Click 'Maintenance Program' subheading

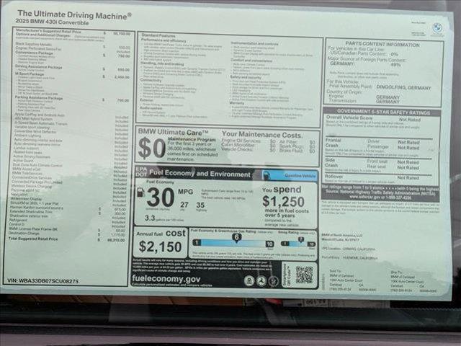[x=192, y=139]
